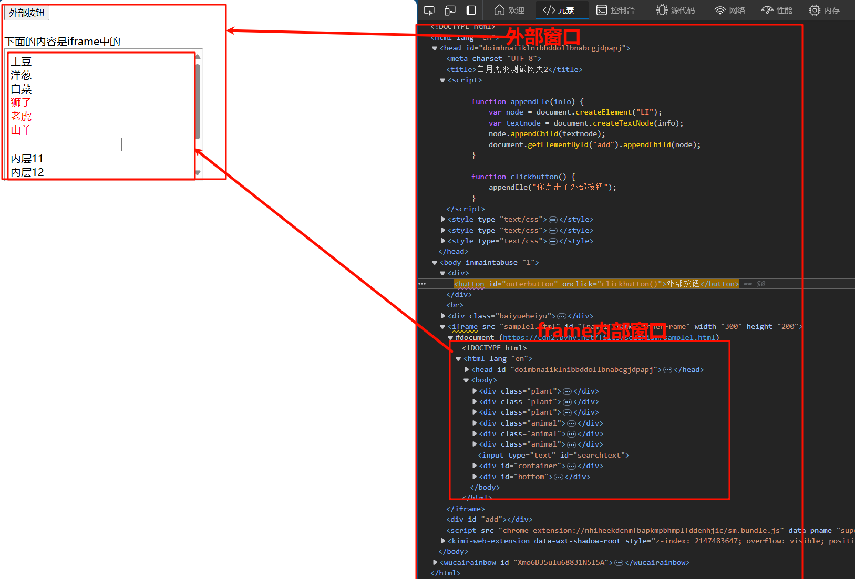This screenshot has width=855, height=579.
Task: Collapse the head element node
Action: (435, 48)
